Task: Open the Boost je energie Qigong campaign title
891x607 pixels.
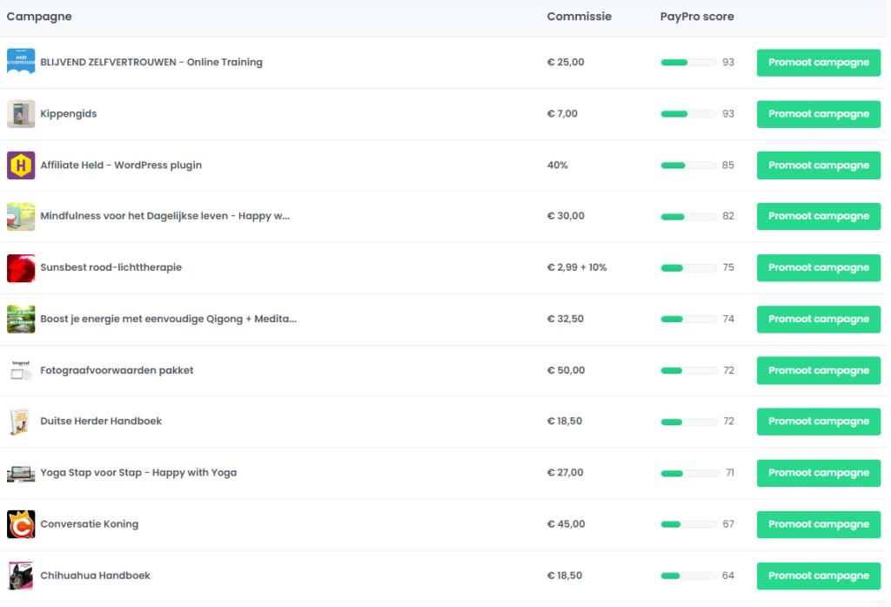Action: (168, 319)
